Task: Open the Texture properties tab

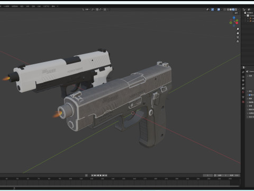Action: pos(243,102)
